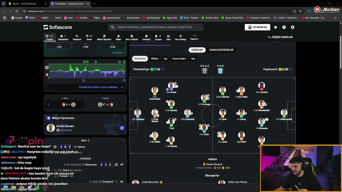Open the Basketbol sport category

(63, 38)
